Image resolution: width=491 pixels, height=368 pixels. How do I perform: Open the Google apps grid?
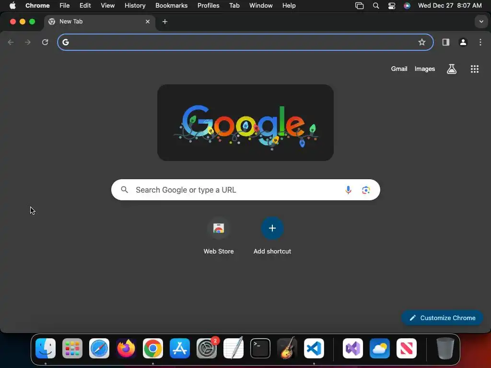coord(474,69)
